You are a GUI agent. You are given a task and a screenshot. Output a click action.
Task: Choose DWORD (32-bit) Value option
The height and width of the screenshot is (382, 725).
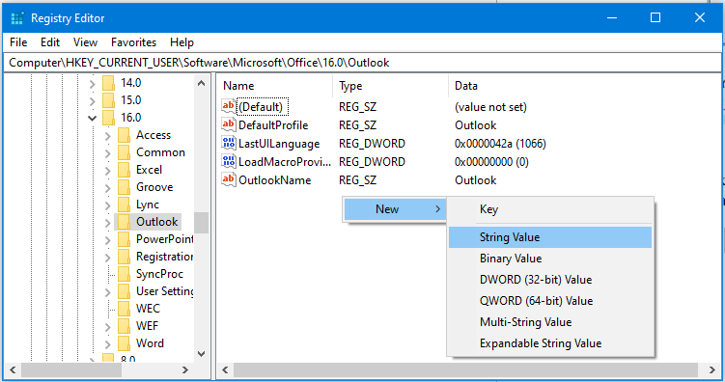click(550, 280)
